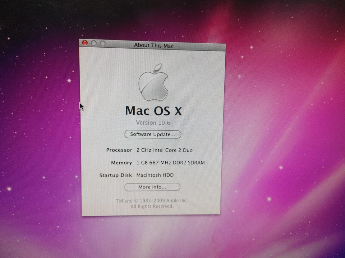
Task: Select the Processor label text
Action: (x=119, y=150)
